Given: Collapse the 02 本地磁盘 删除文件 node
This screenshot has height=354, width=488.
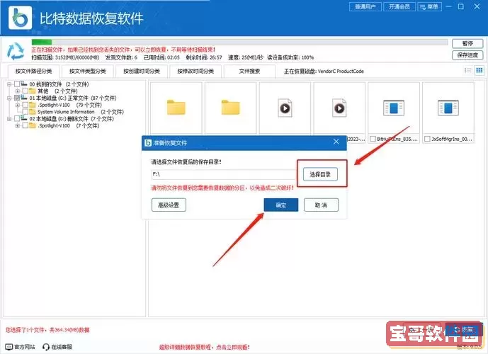Looking at the screenshot, I should [x=9, y=118].
